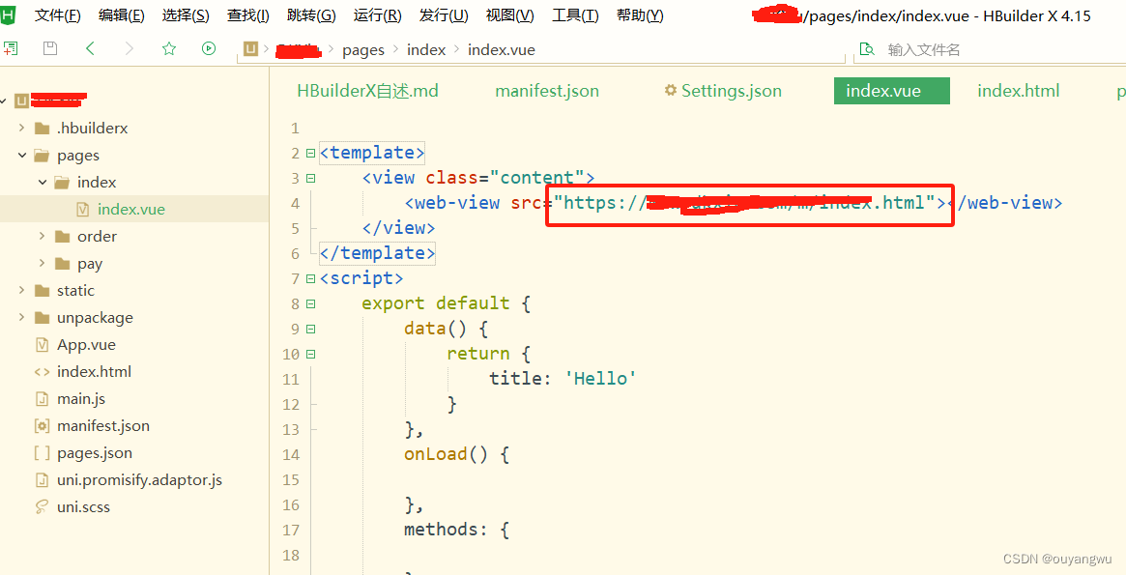Viewport: 1126px width, 575px height.
Task: Click the main.js file icon
Action: coord(43,399)
